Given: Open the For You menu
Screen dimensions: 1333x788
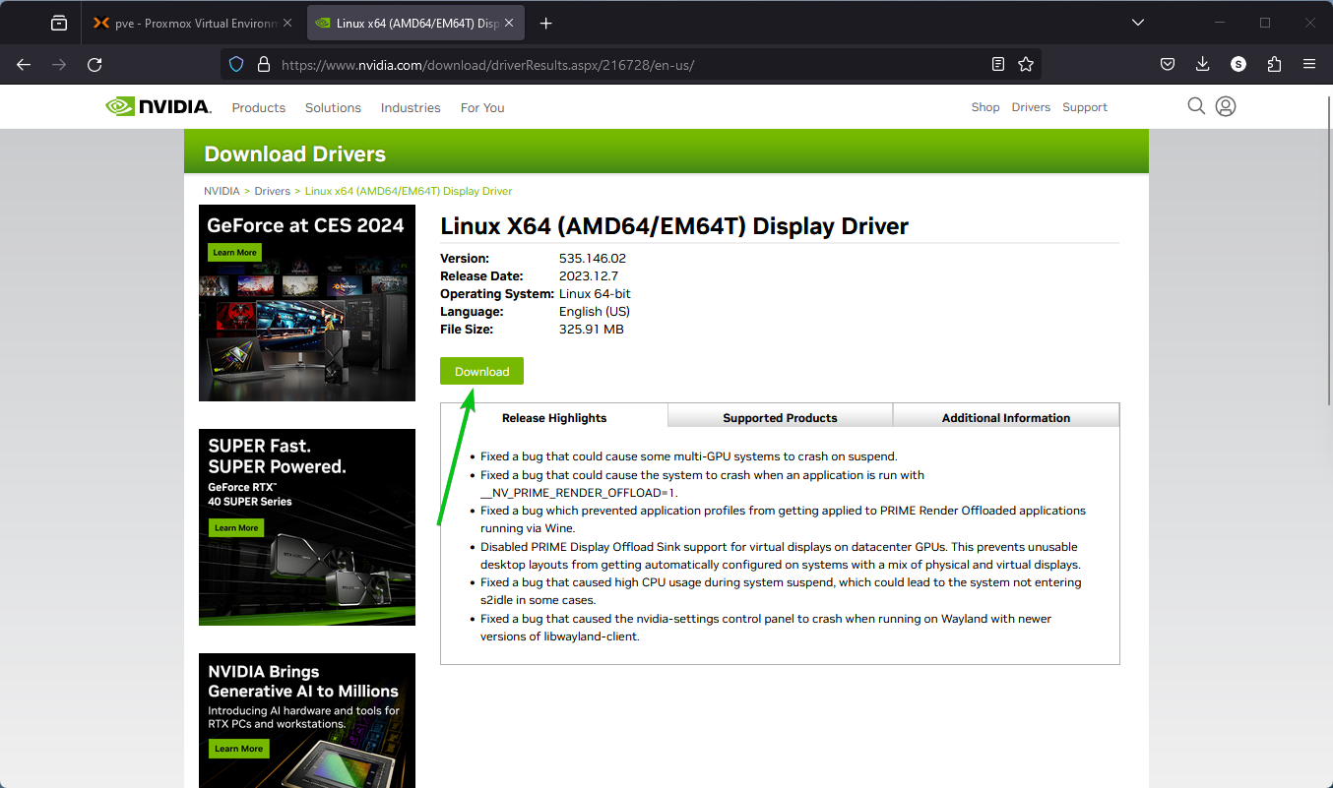Looking at the screenshot, I should click(482, 107).
